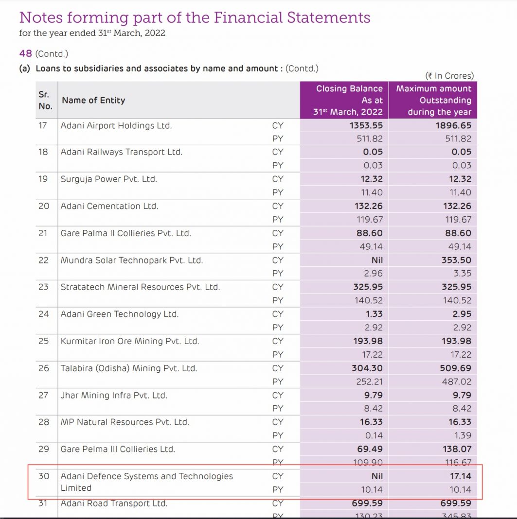Screen dimensions: 517x519
Task: Click the 509.69 value for Talabira Mining
Action: [x=455, y=368]
